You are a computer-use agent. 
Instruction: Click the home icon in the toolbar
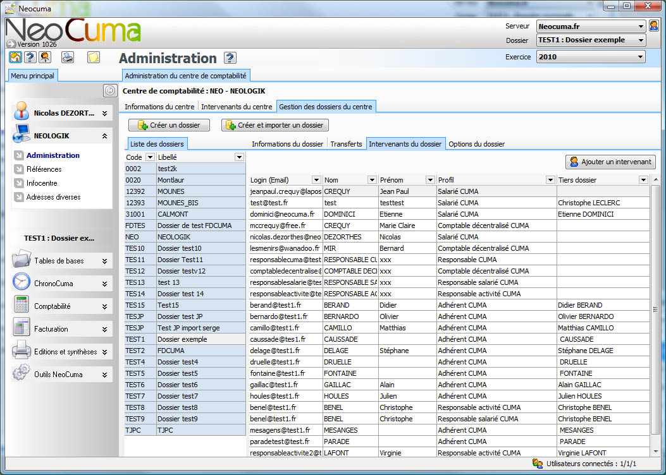coord(15,57)
